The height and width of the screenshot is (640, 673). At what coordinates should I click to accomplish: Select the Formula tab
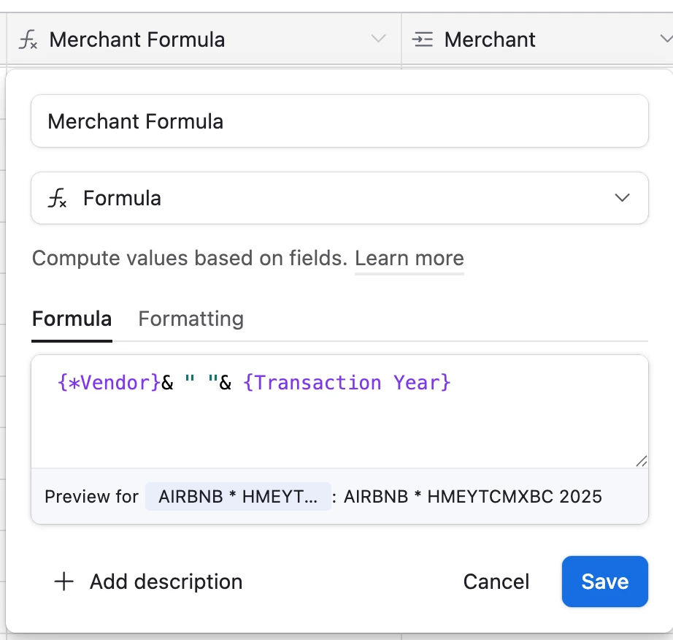coord(72,319)
